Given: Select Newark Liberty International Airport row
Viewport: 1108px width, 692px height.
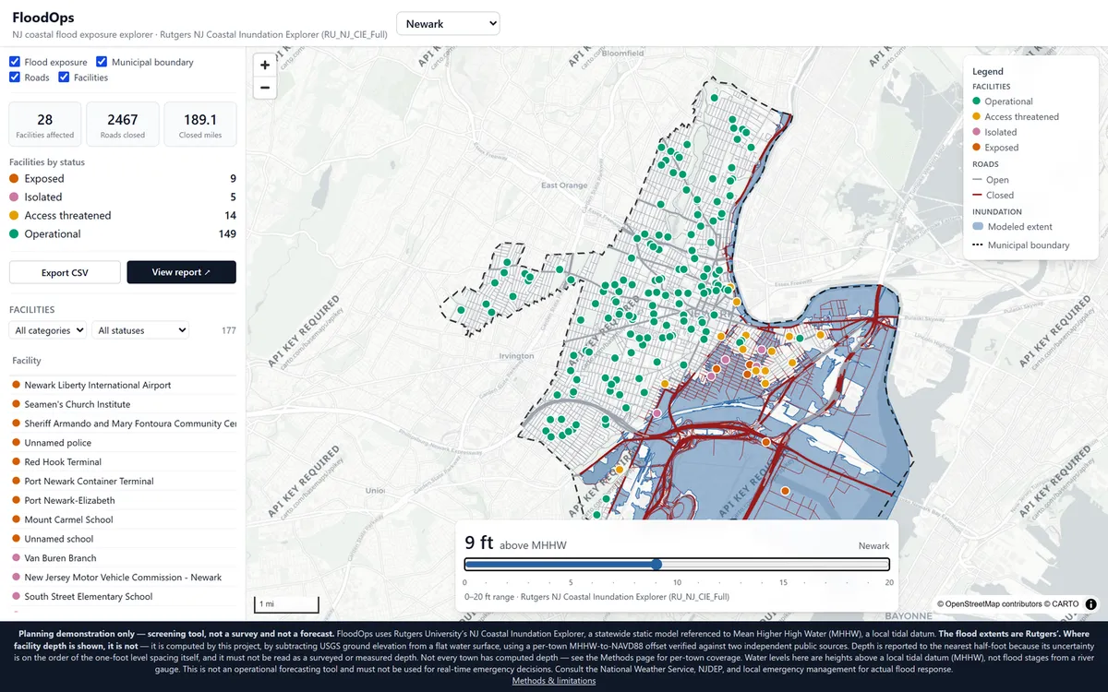Looking at the screenshot, I should pos(123,385).
